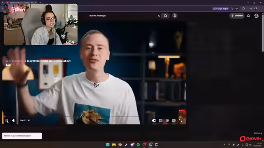Viewport: 264px width, 148px height.
Task: Clear the search text with X
Action: click(x=158, y=16)
